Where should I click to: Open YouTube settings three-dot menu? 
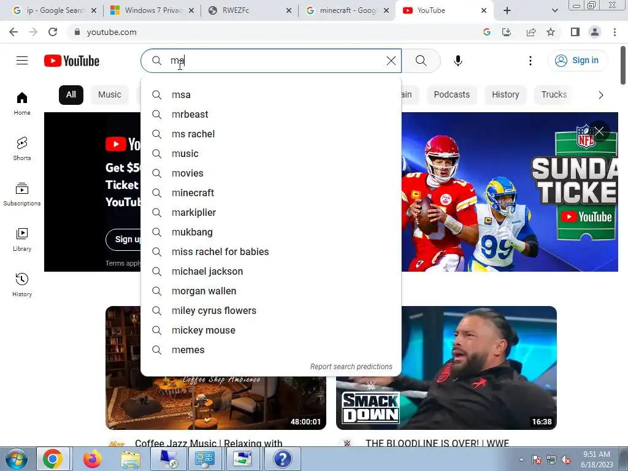click(530, 61)
